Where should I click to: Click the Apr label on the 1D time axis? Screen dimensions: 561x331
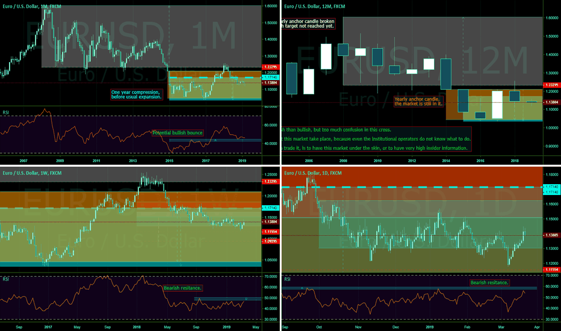[x=537, y=327]
